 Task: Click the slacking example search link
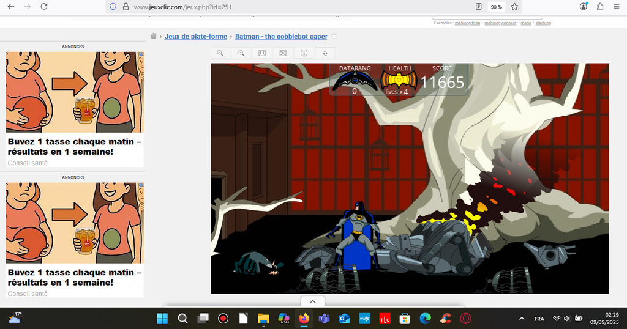pyautogui.click(x=544, y=23)
